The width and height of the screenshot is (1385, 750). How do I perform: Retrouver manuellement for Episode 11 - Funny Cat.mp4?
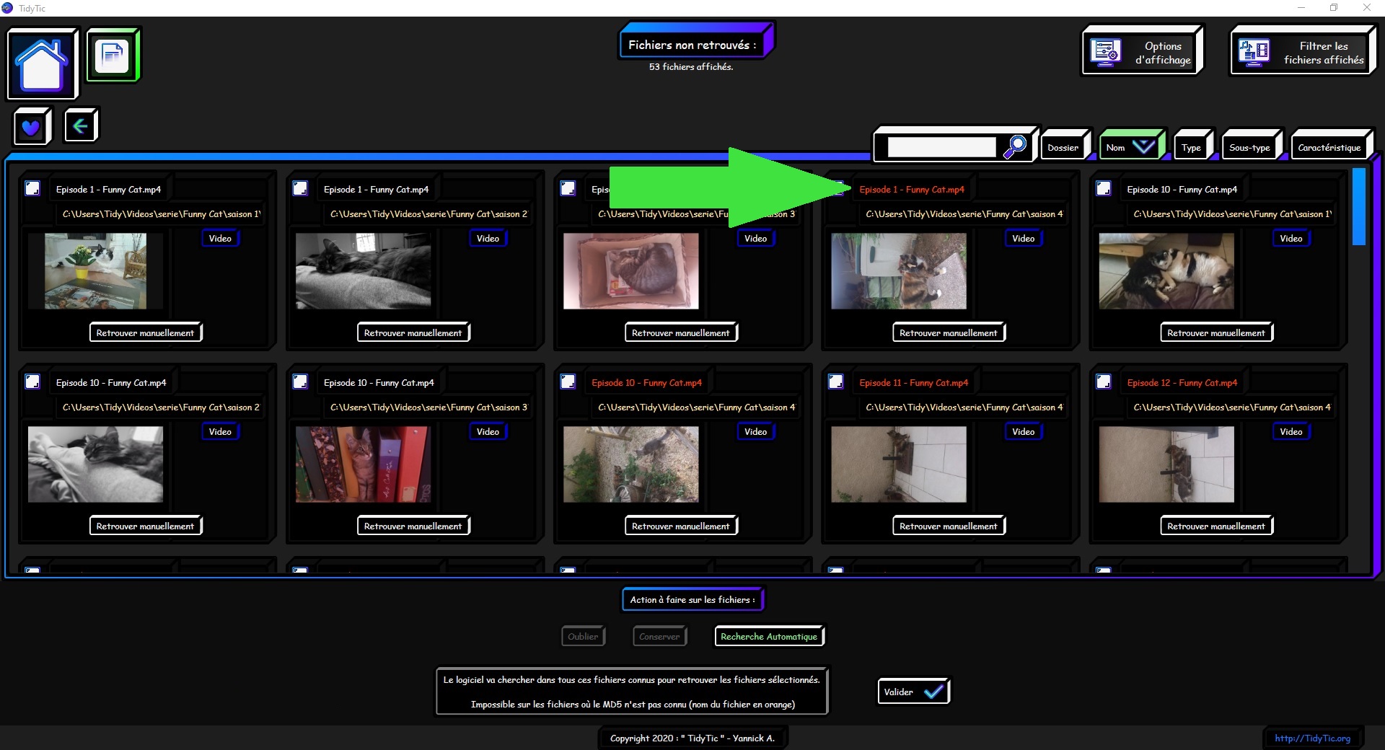pyautogui.click(x=948, y=526)
